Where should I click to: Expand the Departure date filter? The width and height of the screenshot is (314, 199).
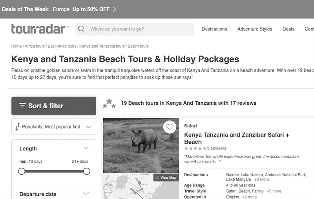(x=86, y=194)
